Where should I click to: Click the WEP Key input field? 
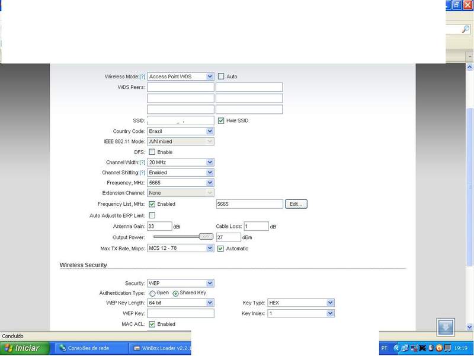tap(181, 313)
